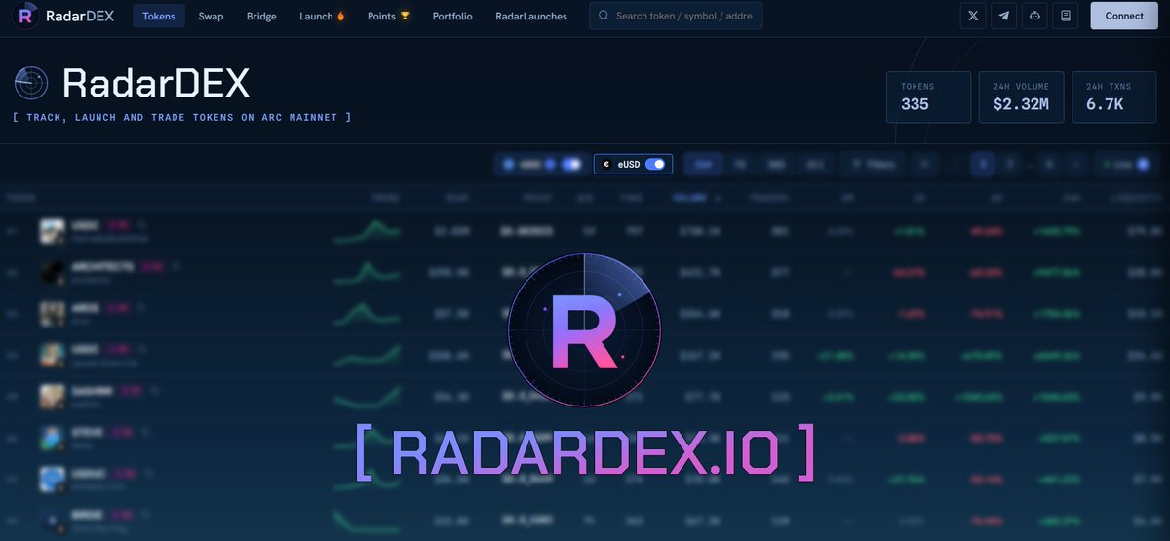Click the robot icon in navbar
The height and width of the screenshot is (541, 1170).
coord(1034,16)
